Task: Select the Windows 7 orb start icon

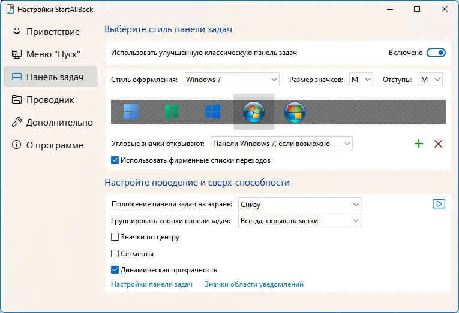Action: point(254,112)
